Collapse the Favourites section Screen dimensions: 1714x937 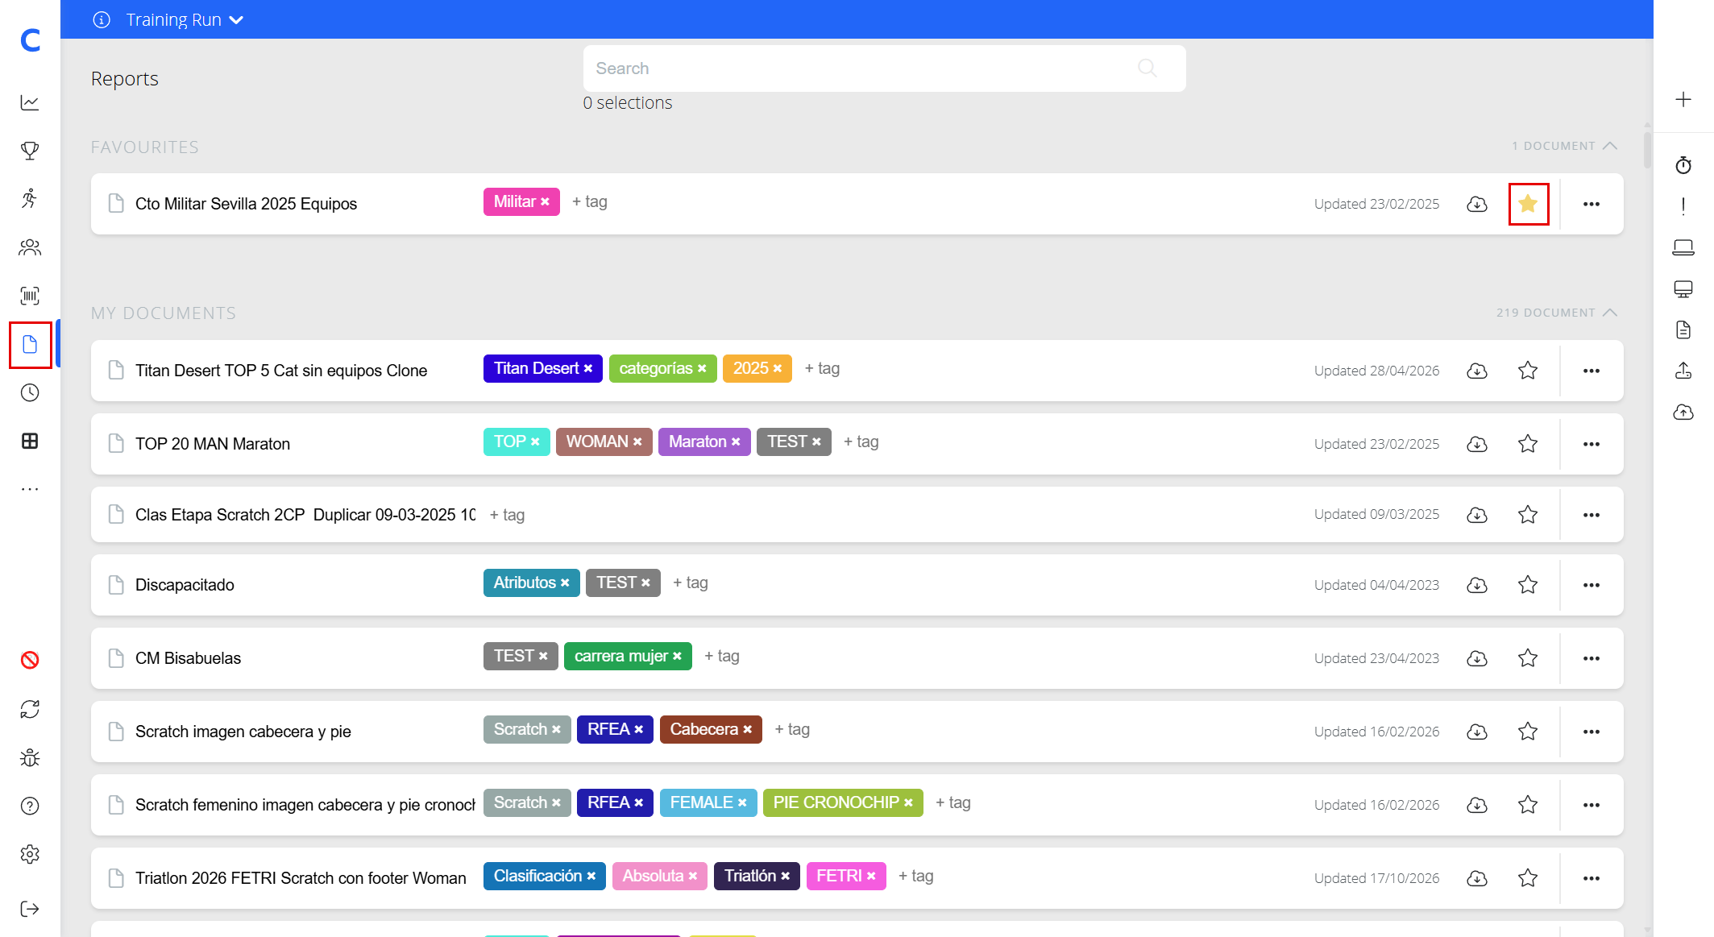1610,146
